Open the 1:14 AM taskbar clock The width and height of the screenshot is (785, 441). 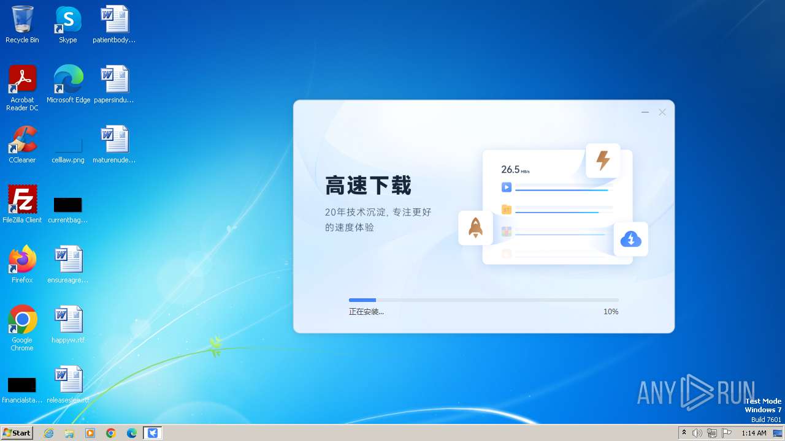(754, 433)
